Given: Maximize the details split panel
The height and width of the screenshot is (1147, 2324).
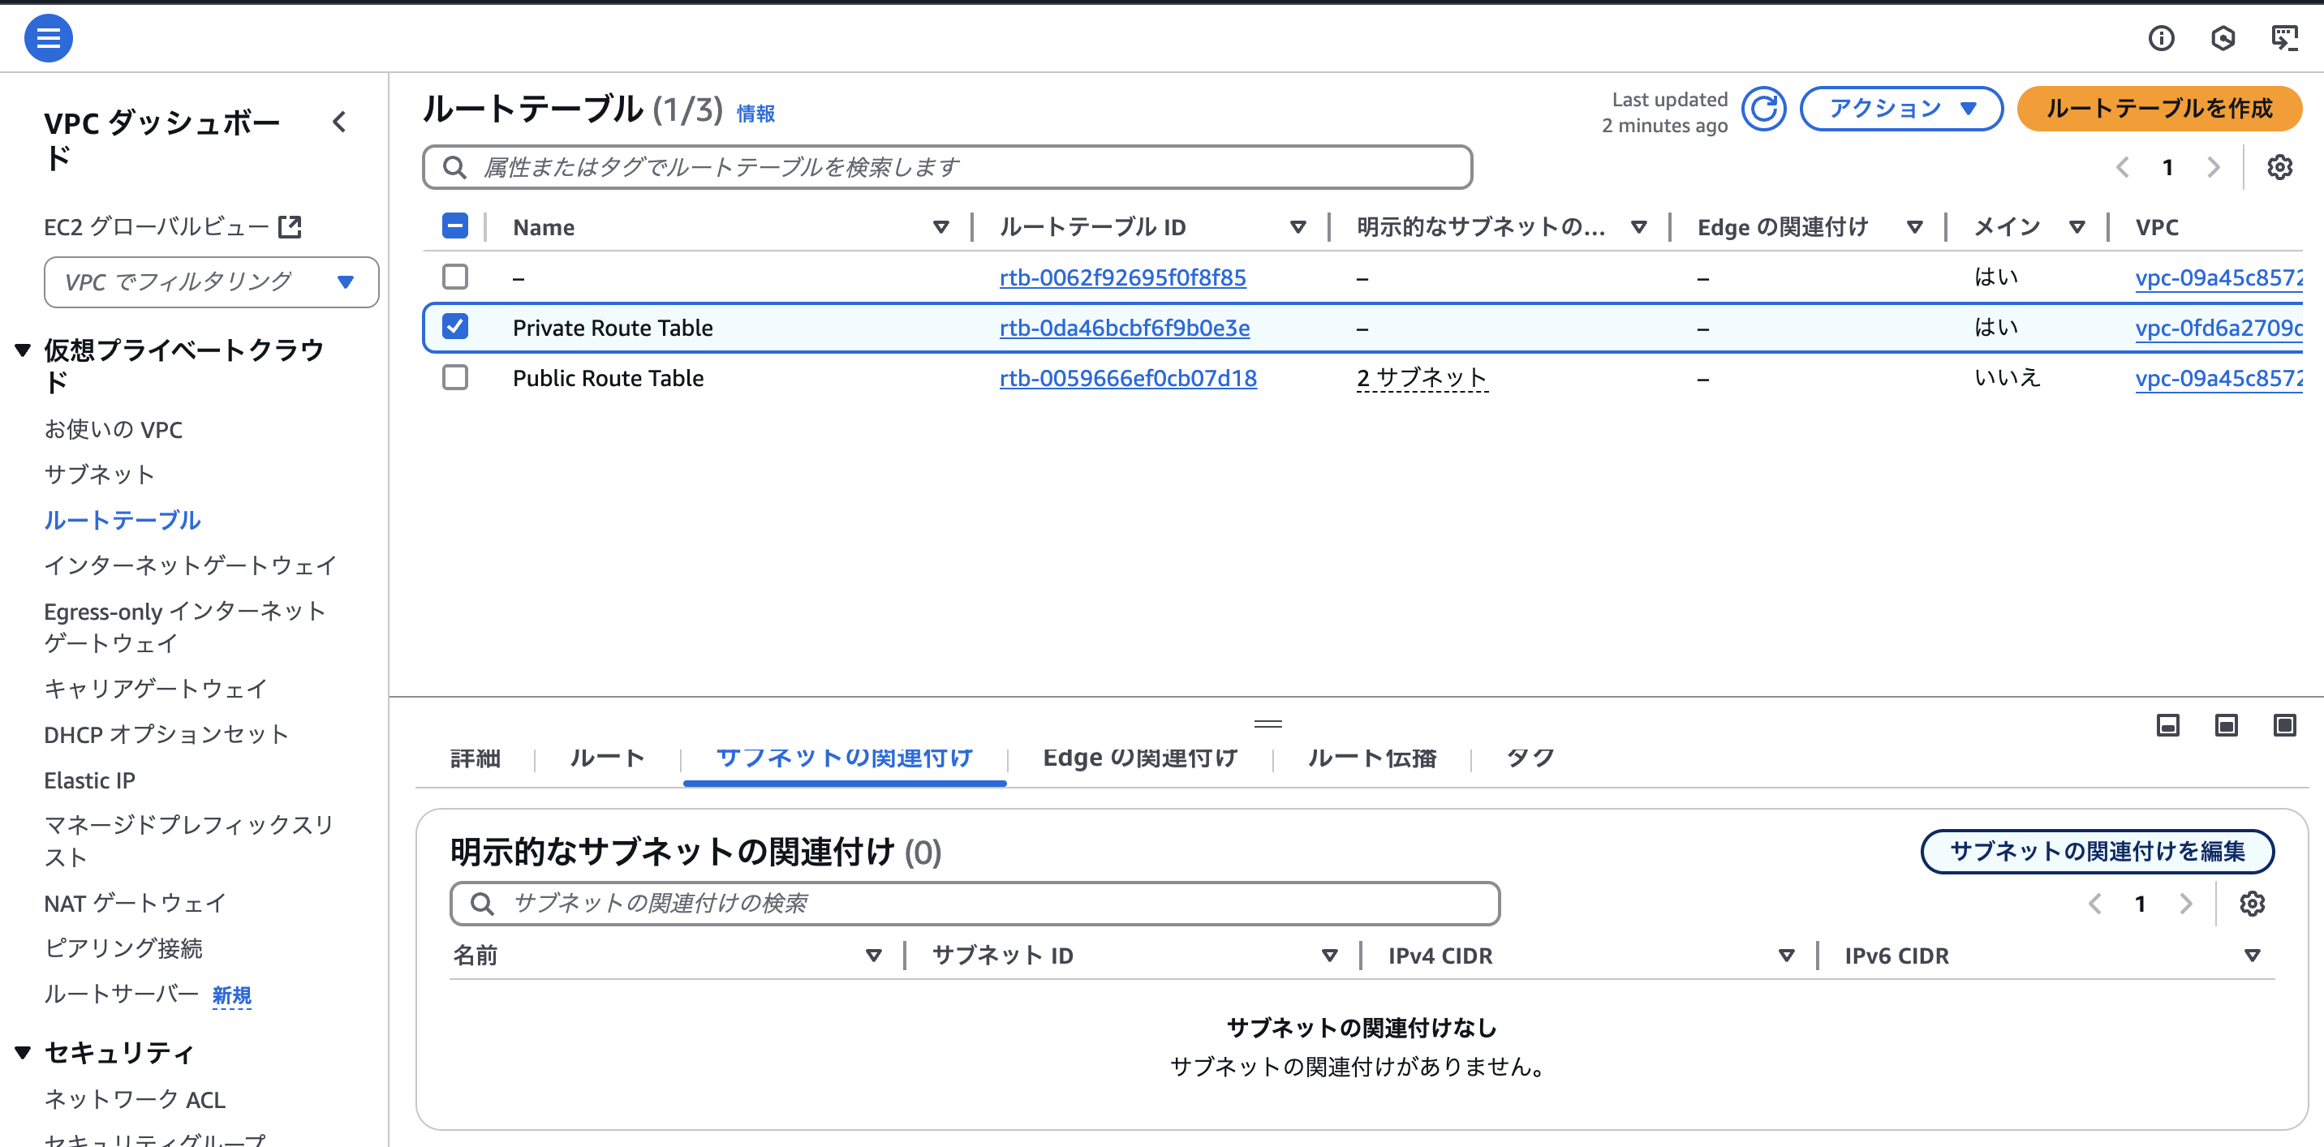Looking at the screenshot, I should click(2283, 725).
